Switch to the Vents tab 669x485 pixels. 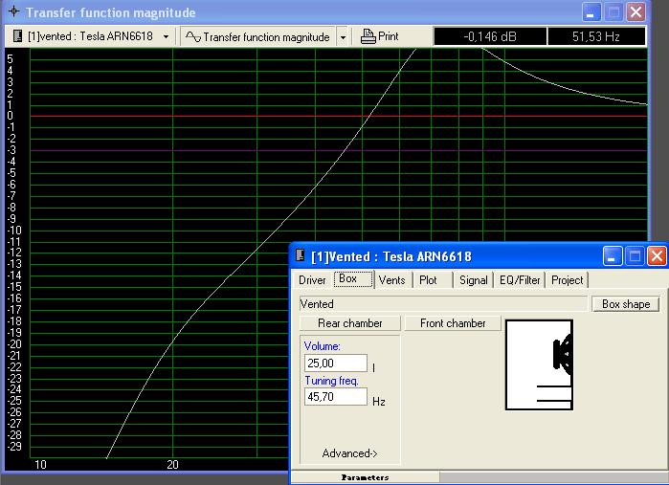tap(391, 280)
